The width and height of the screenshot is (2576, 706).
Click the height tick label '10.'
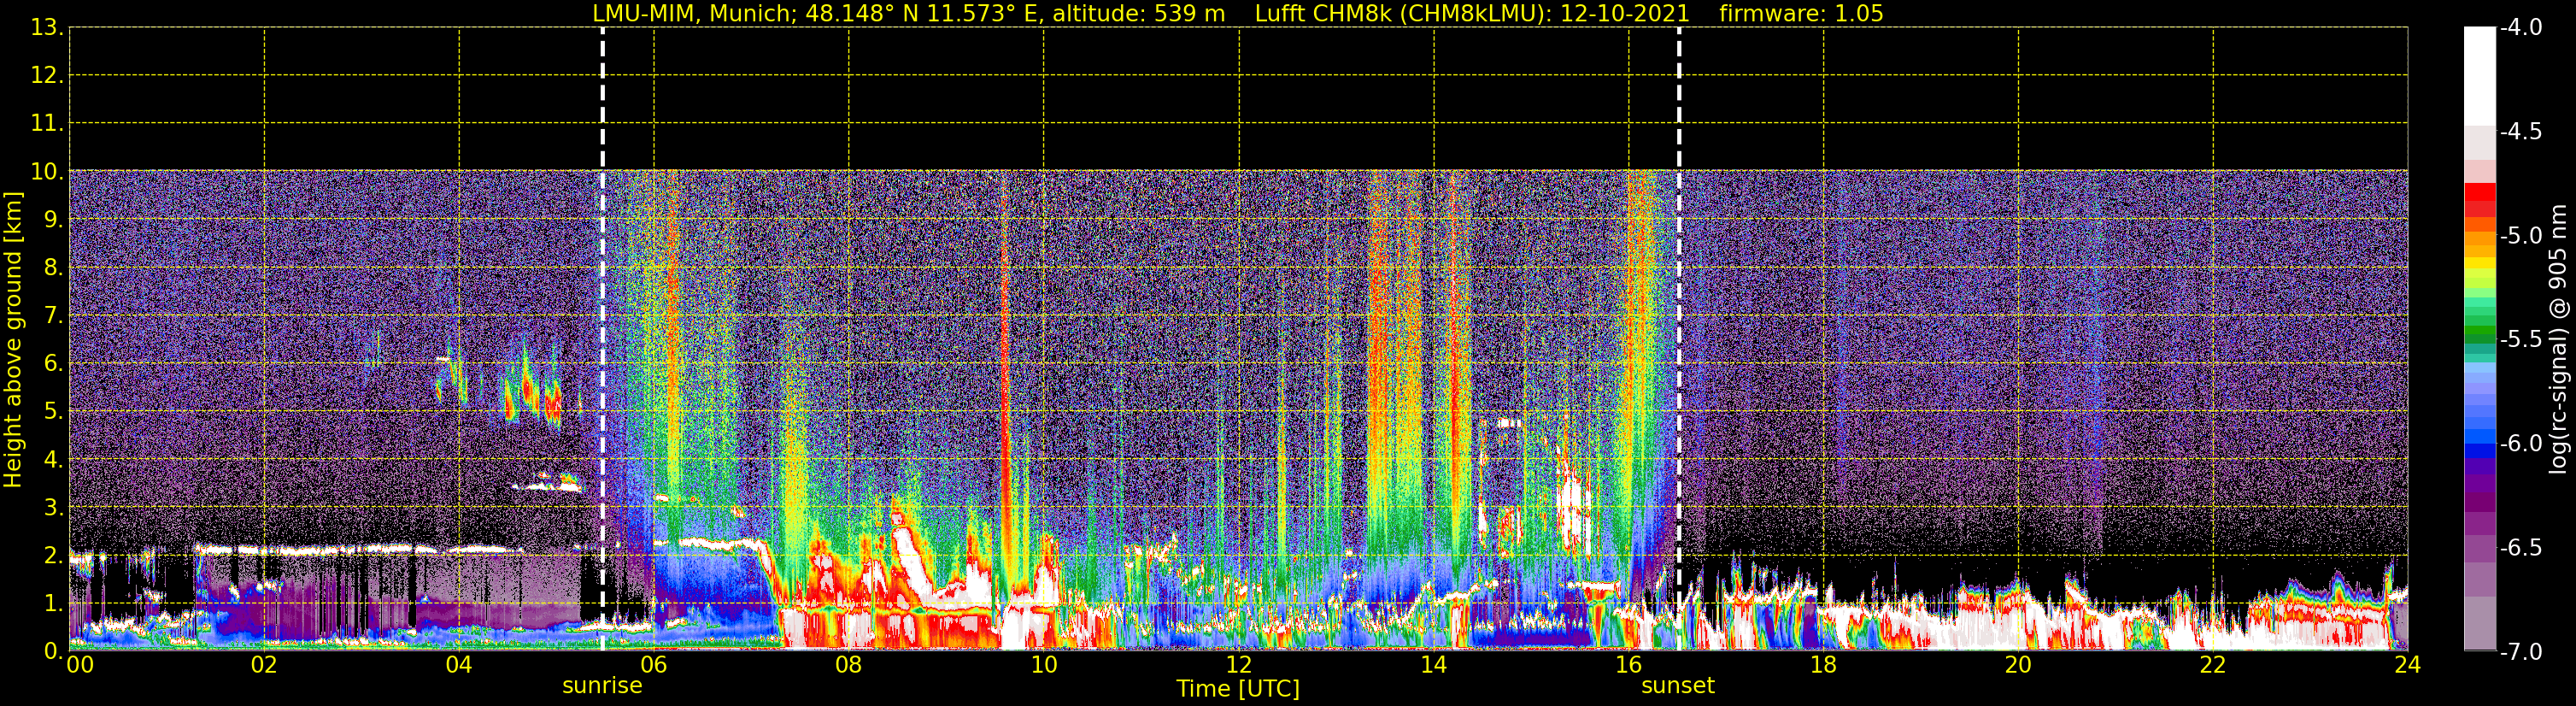click(x=47, y=171)
